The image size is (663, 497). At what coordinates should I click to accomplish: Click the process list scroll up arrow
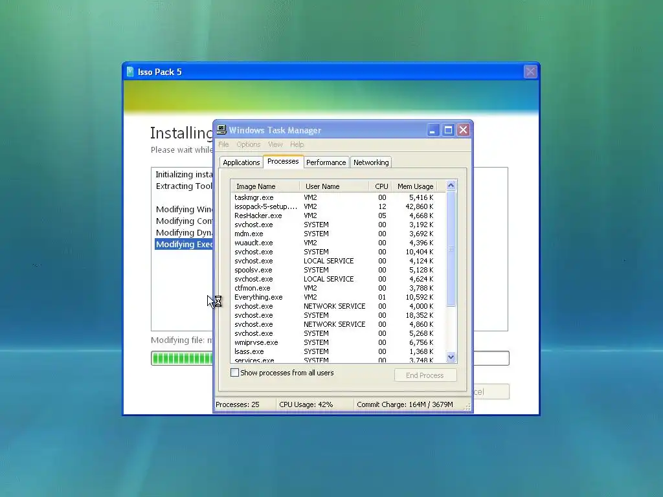pos(451,186)
